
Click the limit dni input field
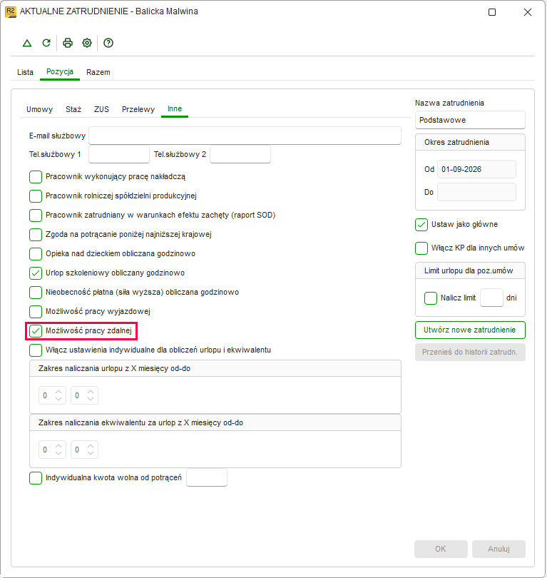click(492, 298)
